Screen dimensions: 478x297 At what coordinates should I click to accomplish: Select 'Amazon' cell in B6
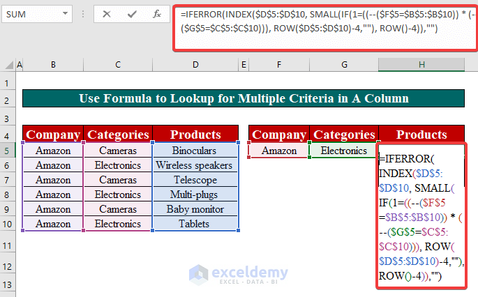(53, 165)
